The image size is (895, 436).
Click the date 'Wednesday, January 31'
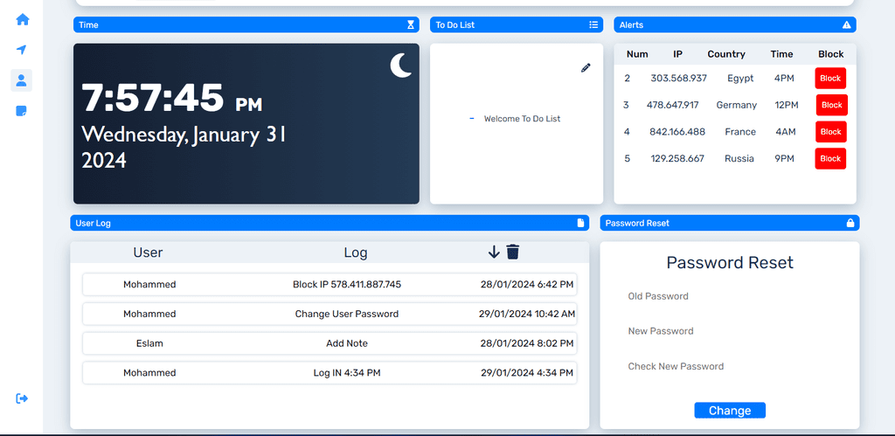184,135
